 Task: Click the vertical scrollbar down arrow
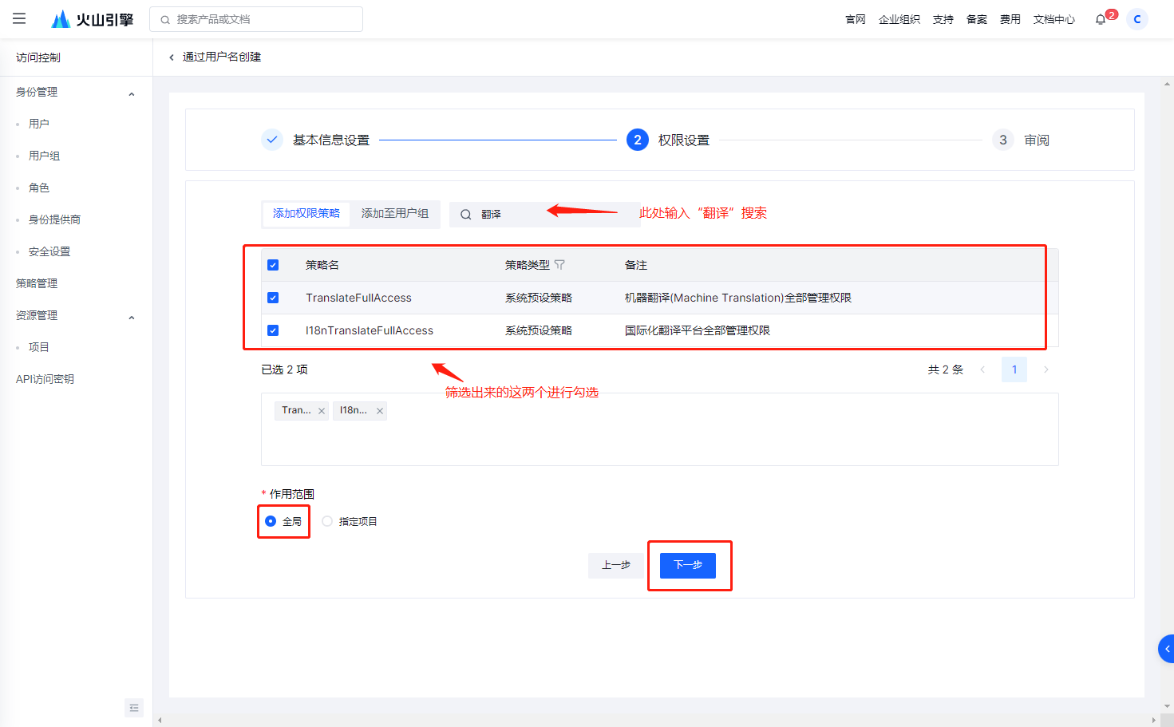[x=1168, y=706]
